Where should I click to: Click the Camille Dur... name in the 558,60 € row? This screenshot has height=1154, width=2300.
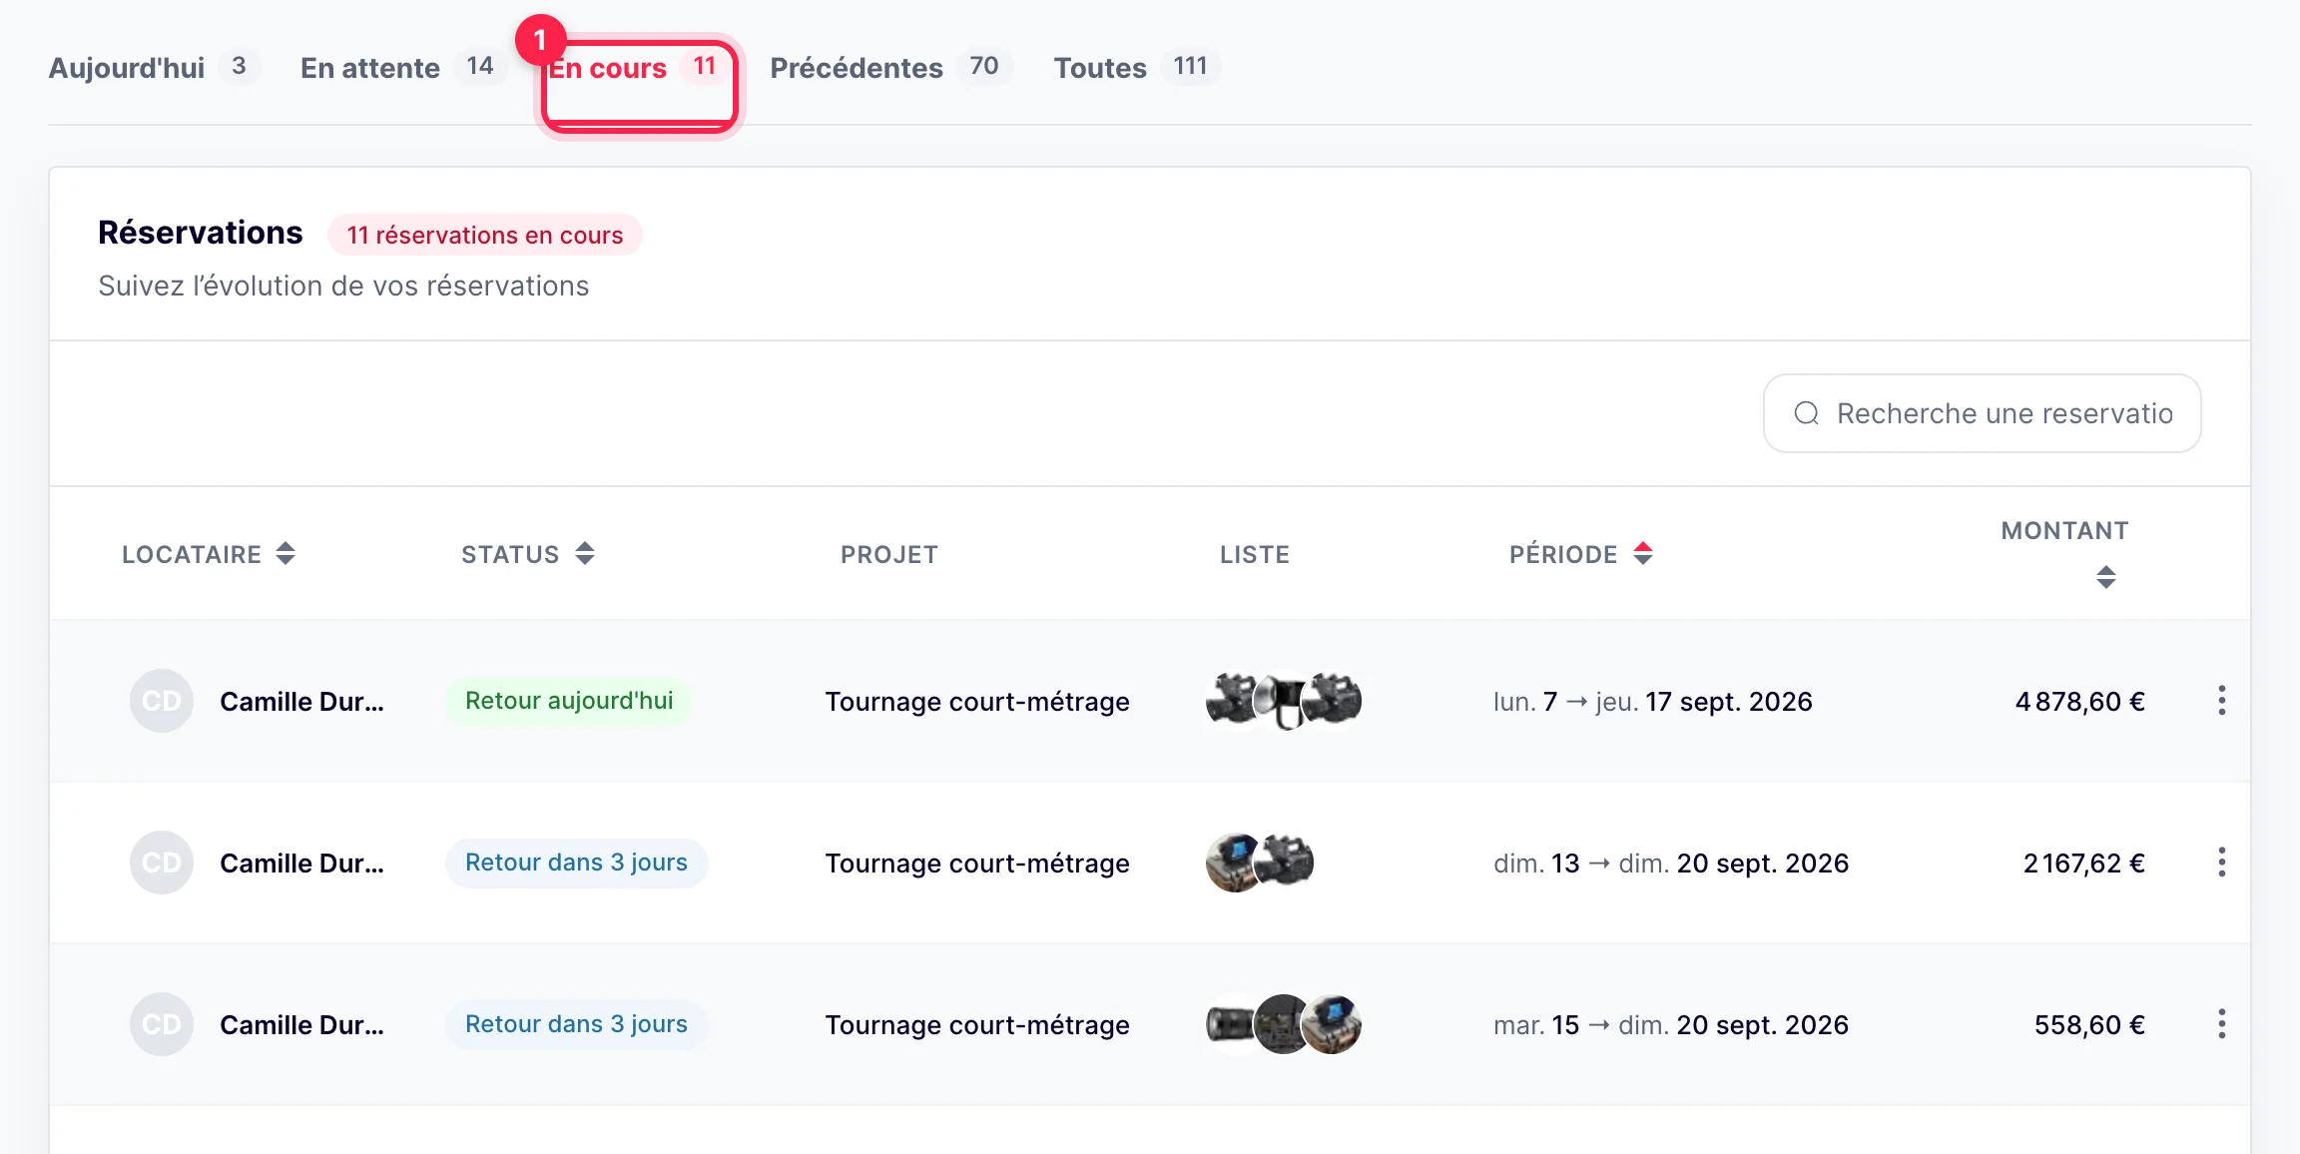(x=301, y=1025)
